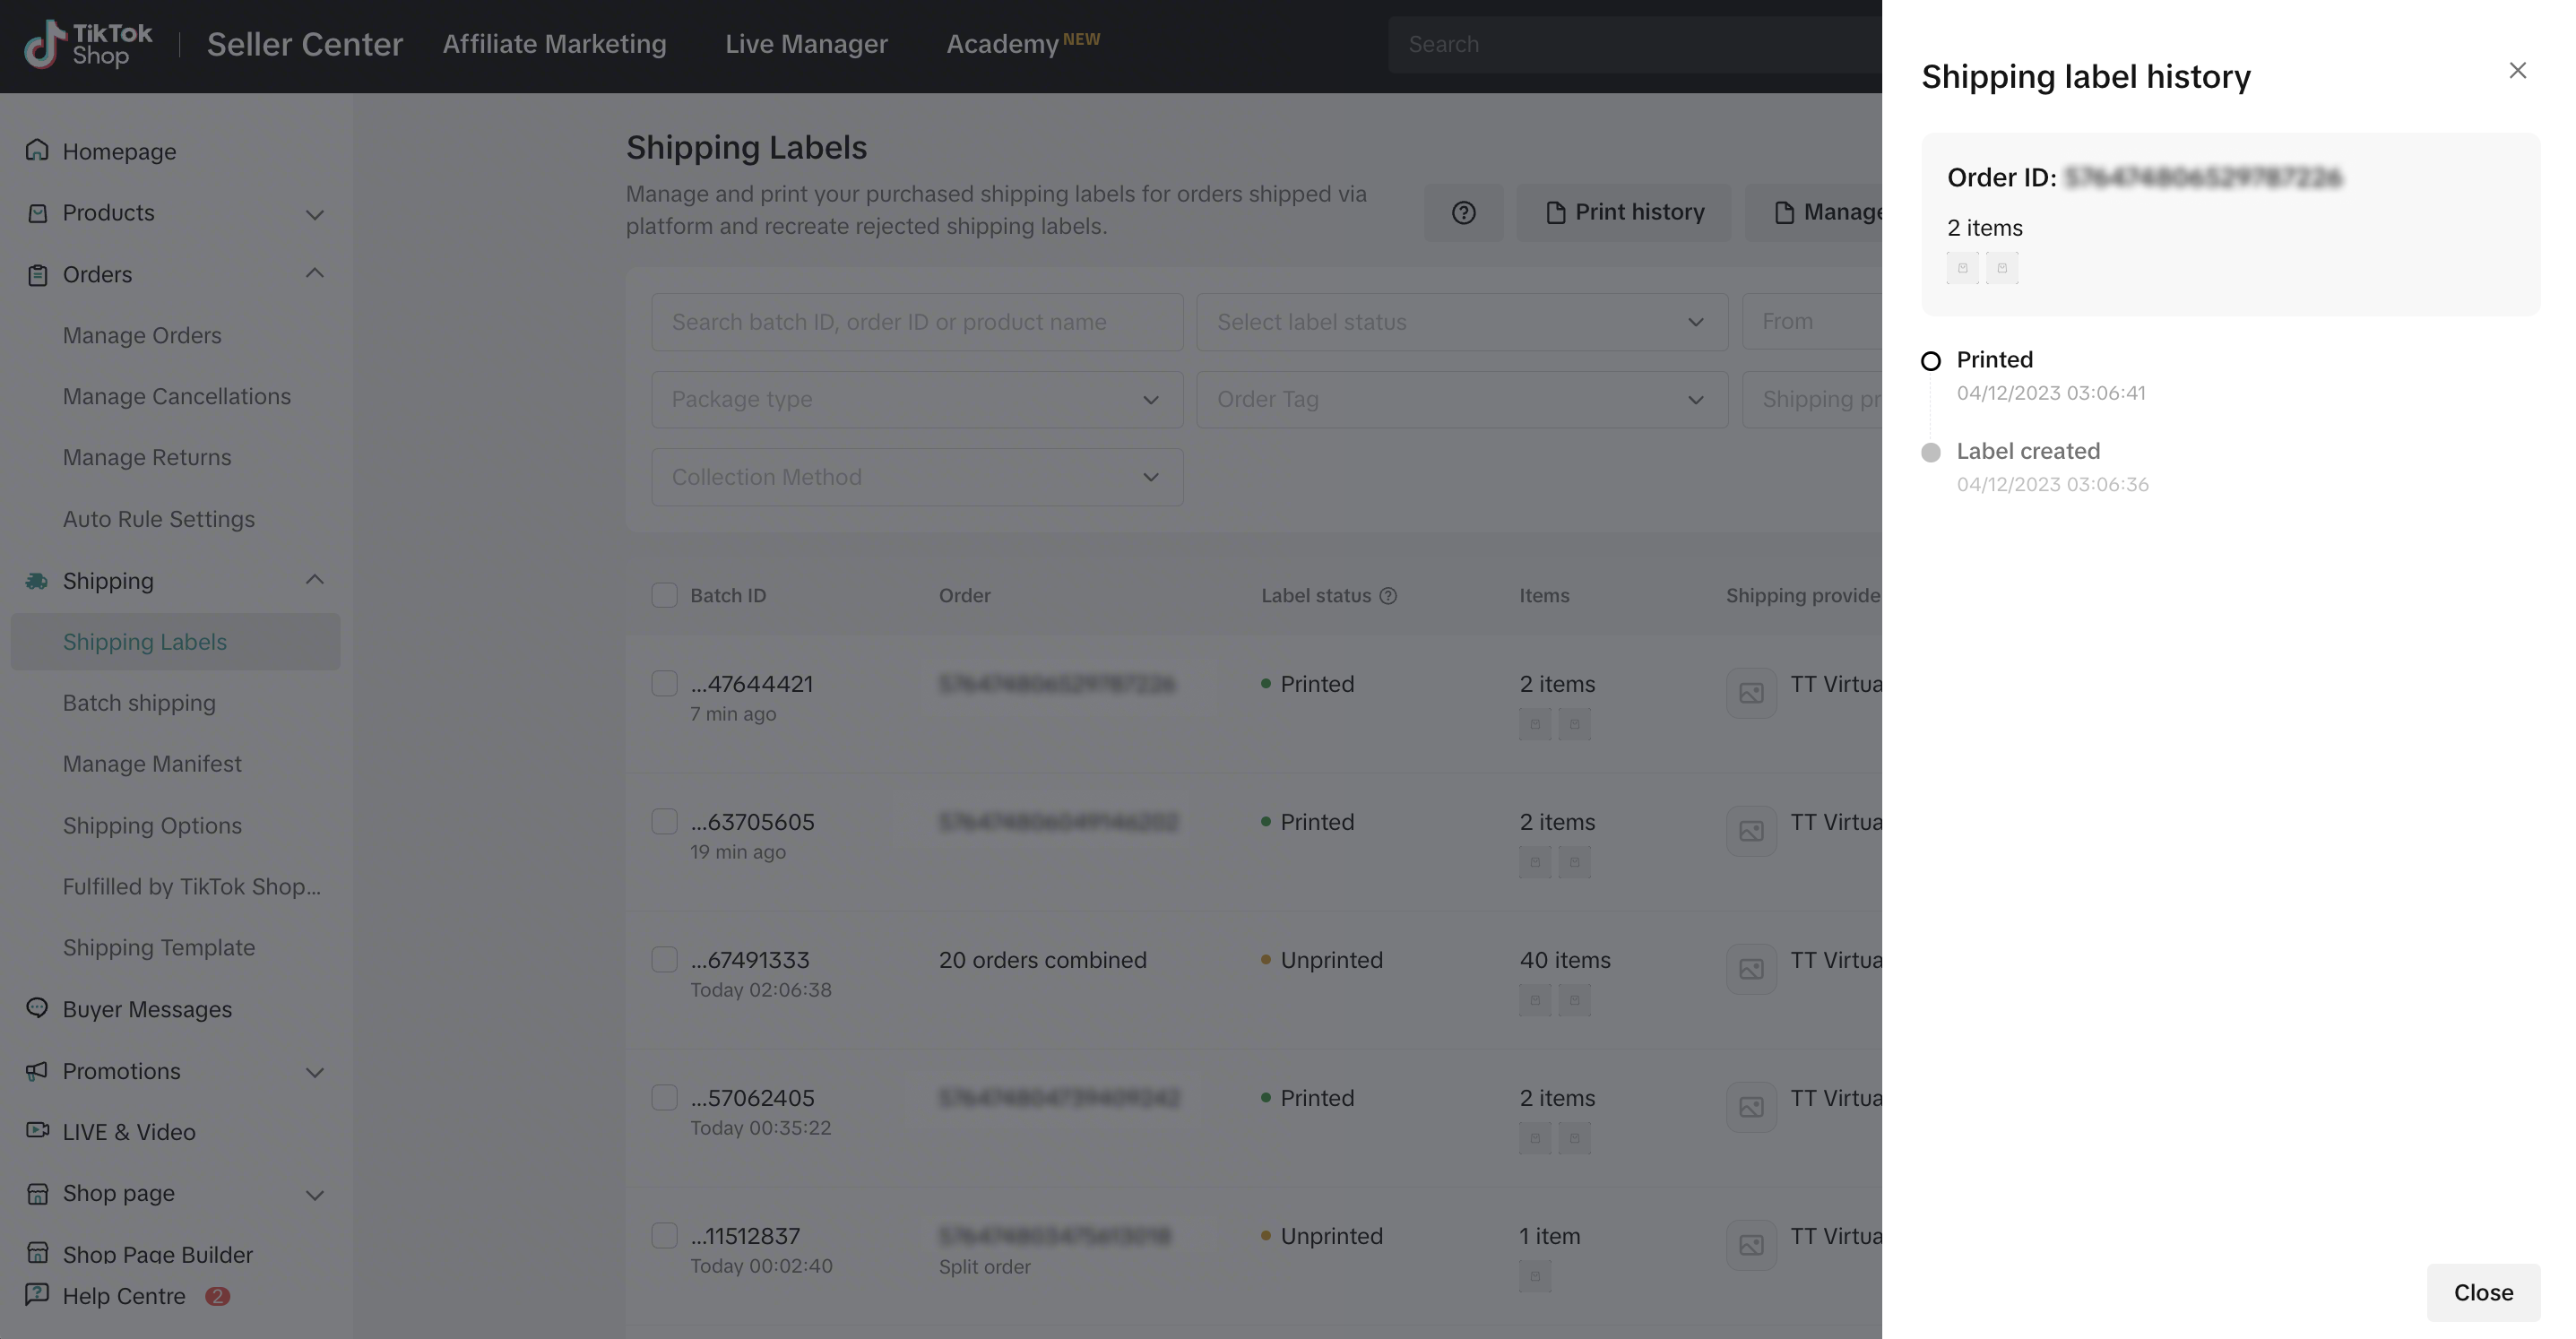2576x1339 pixels.
Task: Select checkbox for batch ...67491333
Action: tap(664, 960)
